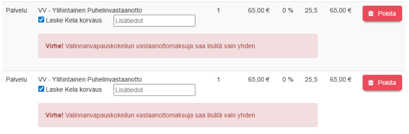
Task: Click the Laske Kela korvaus label in first row
Action: [74, 21]
